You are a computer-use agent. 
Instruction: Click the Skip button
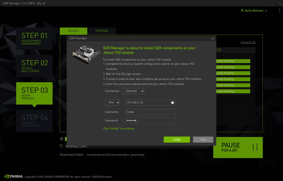[x=203, y=139]
